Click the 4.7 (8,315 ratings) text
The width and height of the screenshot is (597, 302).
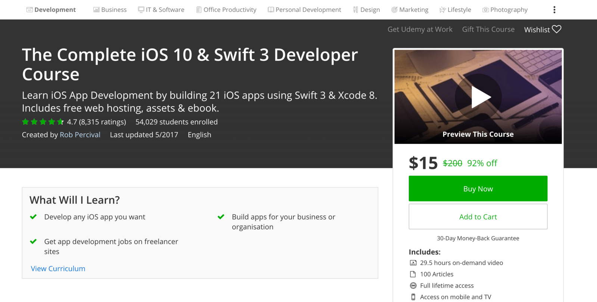click(96, 122)
